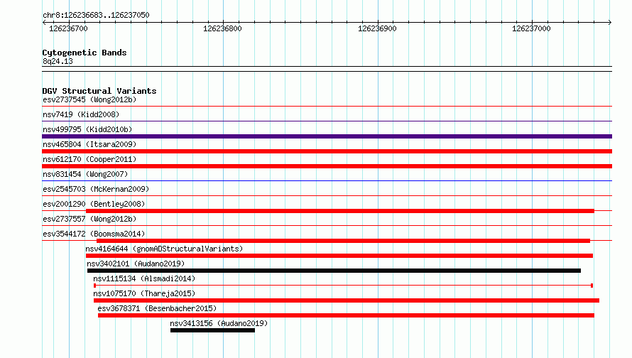Click the thin purple line under nsv7419
Viewport: 632px width, 358px height.
coord(327,121)
